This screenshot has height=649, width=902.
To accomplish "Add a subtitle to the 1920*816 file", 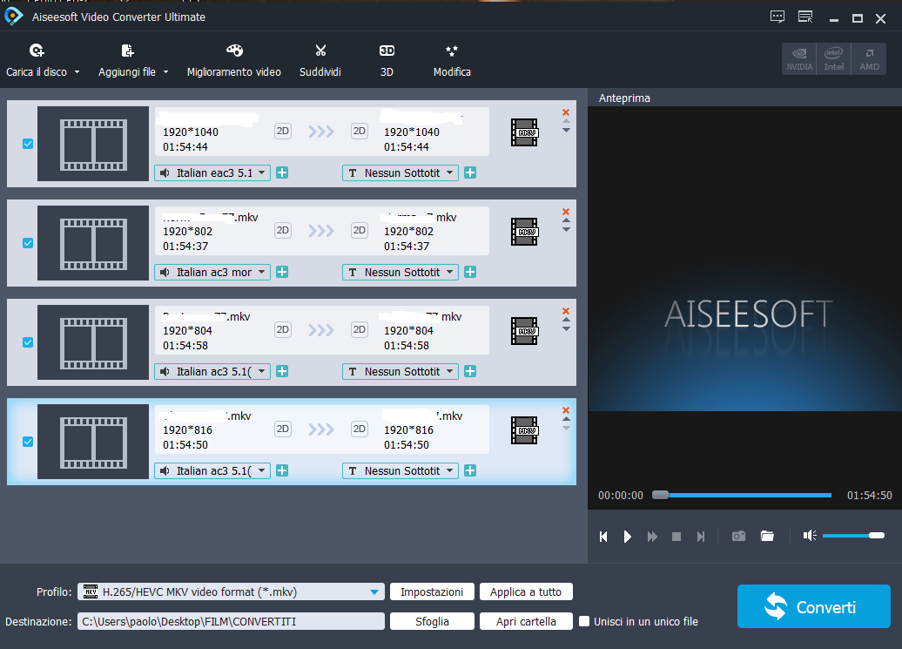I will click(470, 470).
